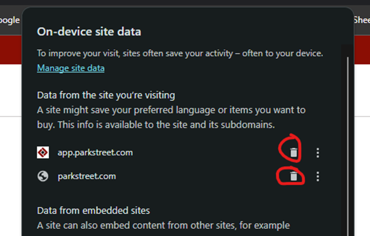The height and width of the screenshot is (236, 370).
Task: Open three-dot menu for app.parkstreet.com
Action: point(317,153)
